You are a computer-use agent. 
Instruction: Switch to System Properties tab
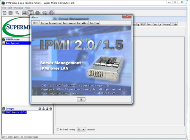51,23
